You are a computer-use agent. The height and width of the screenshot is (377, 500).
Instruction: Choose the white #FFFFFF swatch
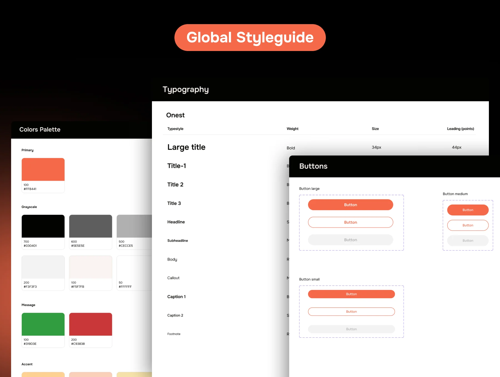click(x=134, y=273)
